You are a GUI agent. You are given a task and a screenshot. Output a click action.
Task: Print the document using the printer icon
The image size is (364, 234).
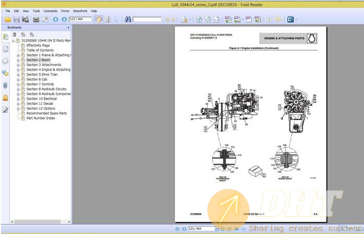(36, 19)
